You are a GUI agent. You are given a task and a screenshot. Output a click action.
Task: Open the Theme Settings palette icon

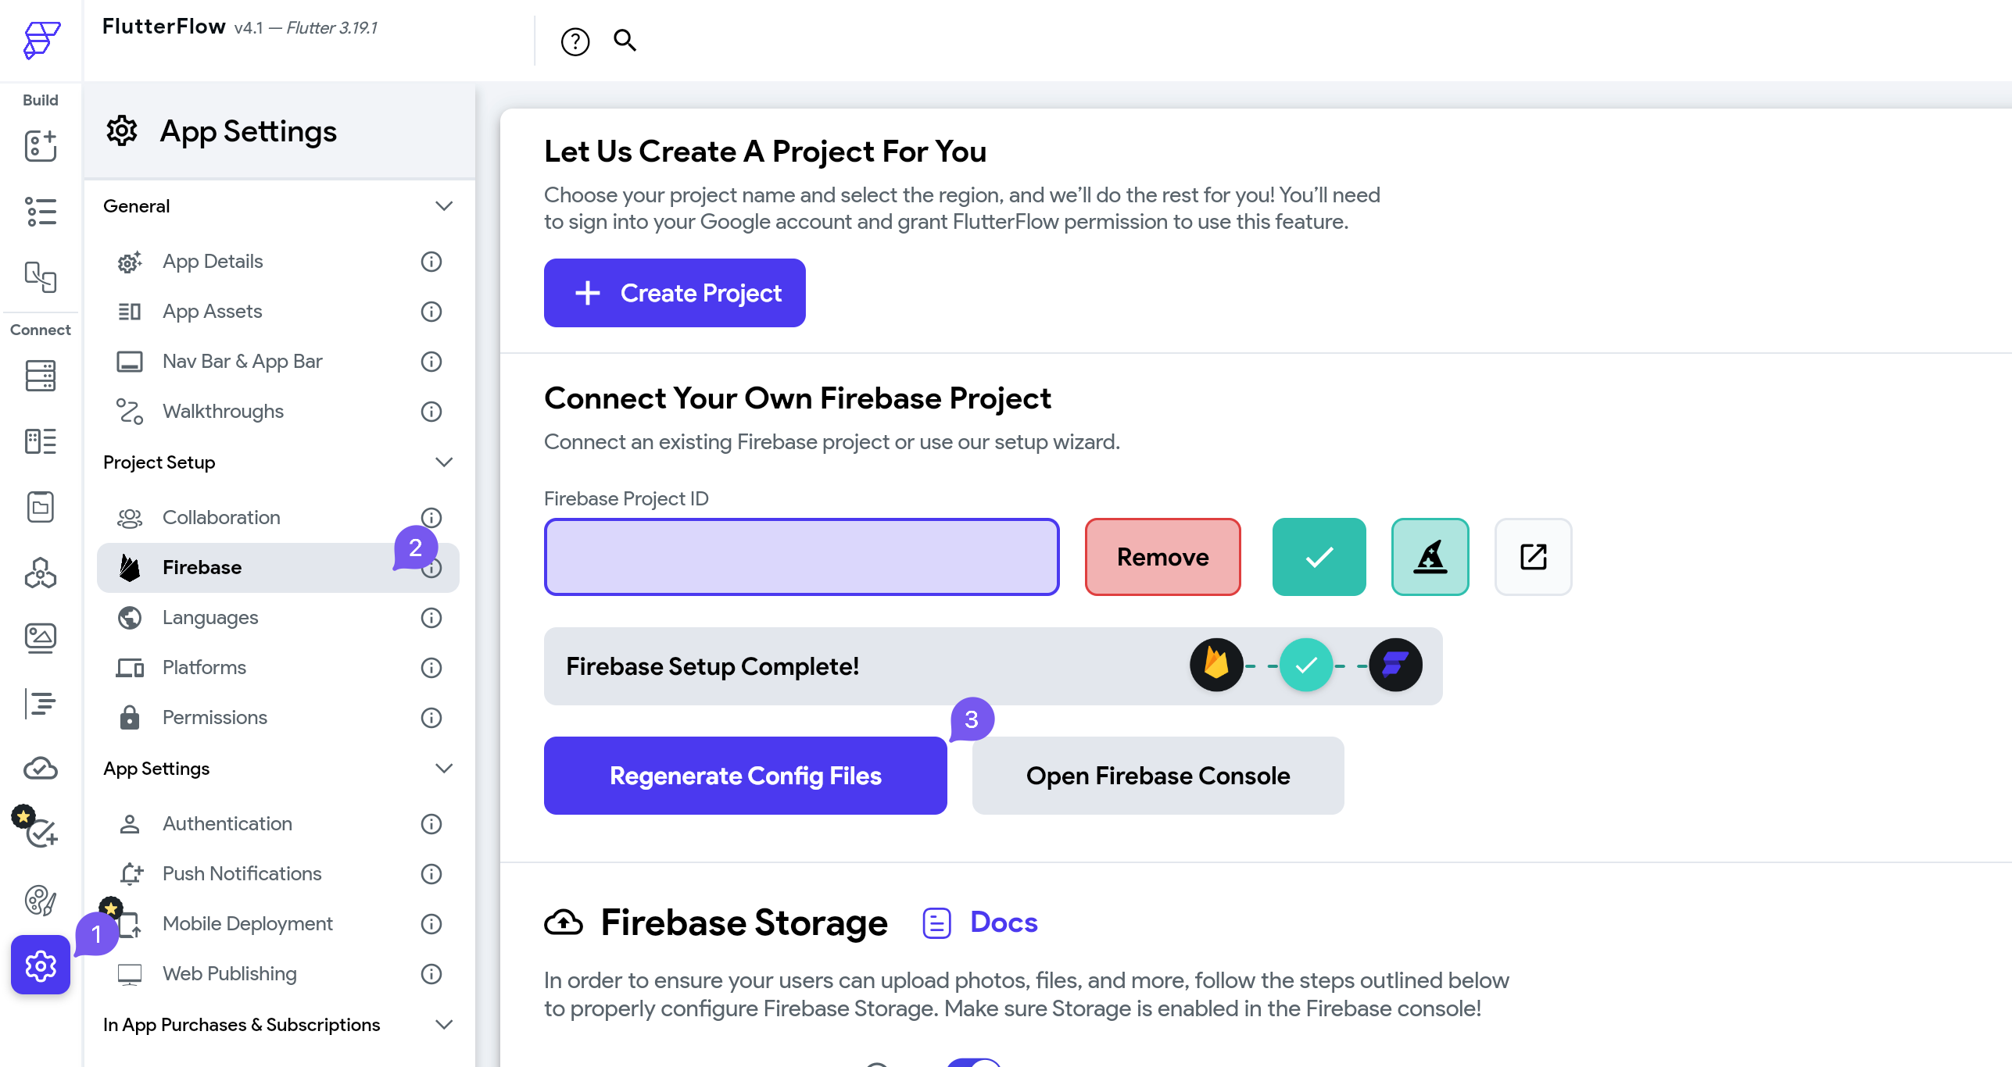[x=41, y=901]
